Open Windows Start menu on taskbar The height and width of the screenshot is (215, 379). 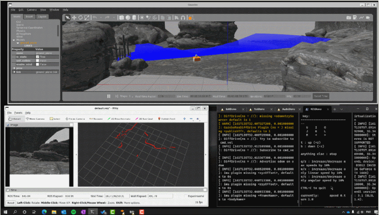pyautogui.click(x=5, y=212)
